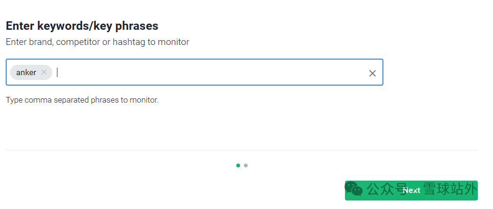Go to the first green step dot
The width and height of the screenshot is (493, 209).
[x=238, y=165]
